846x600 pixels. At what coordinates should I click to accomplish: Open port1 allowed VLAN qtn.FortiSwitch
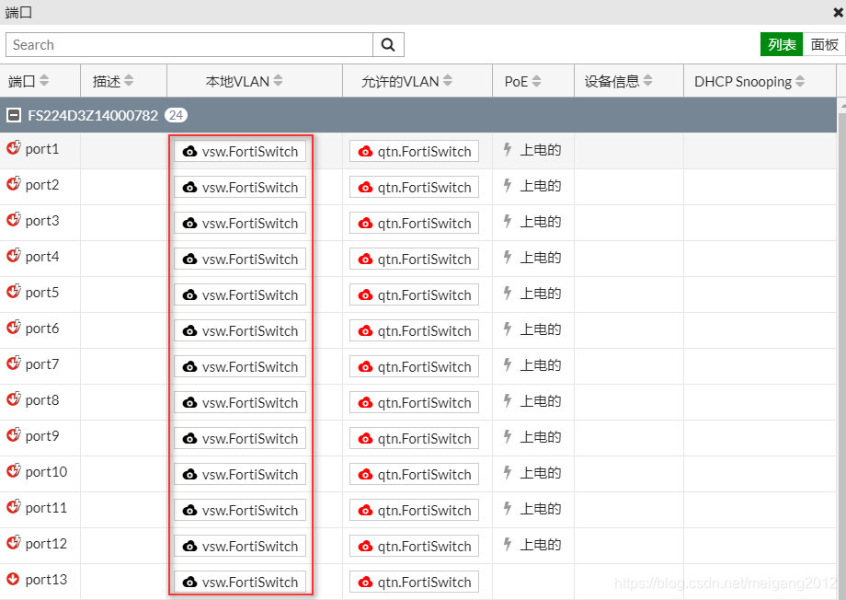click(x=414, y=151)
